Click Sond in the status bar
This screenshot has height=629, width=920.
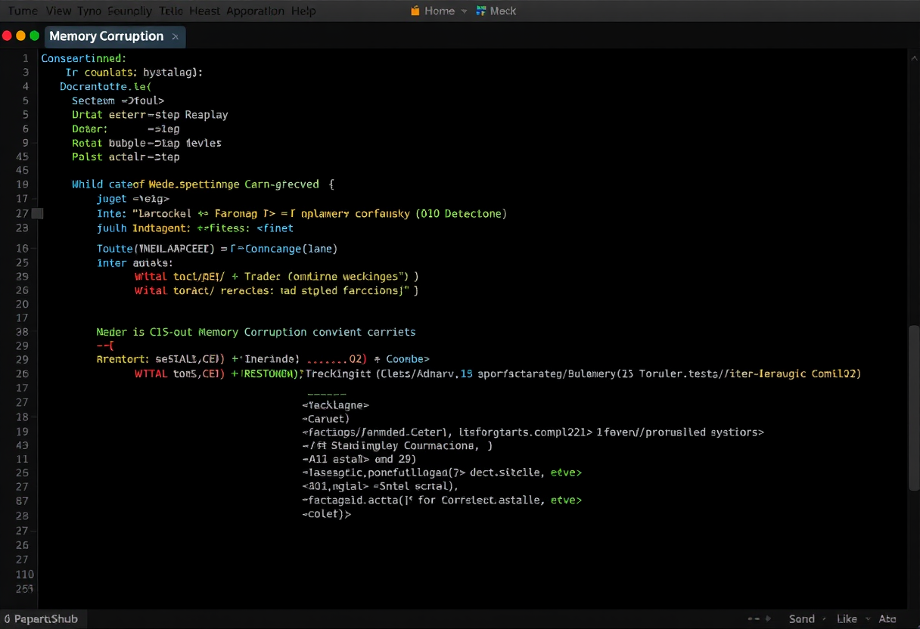click(802, 619)
